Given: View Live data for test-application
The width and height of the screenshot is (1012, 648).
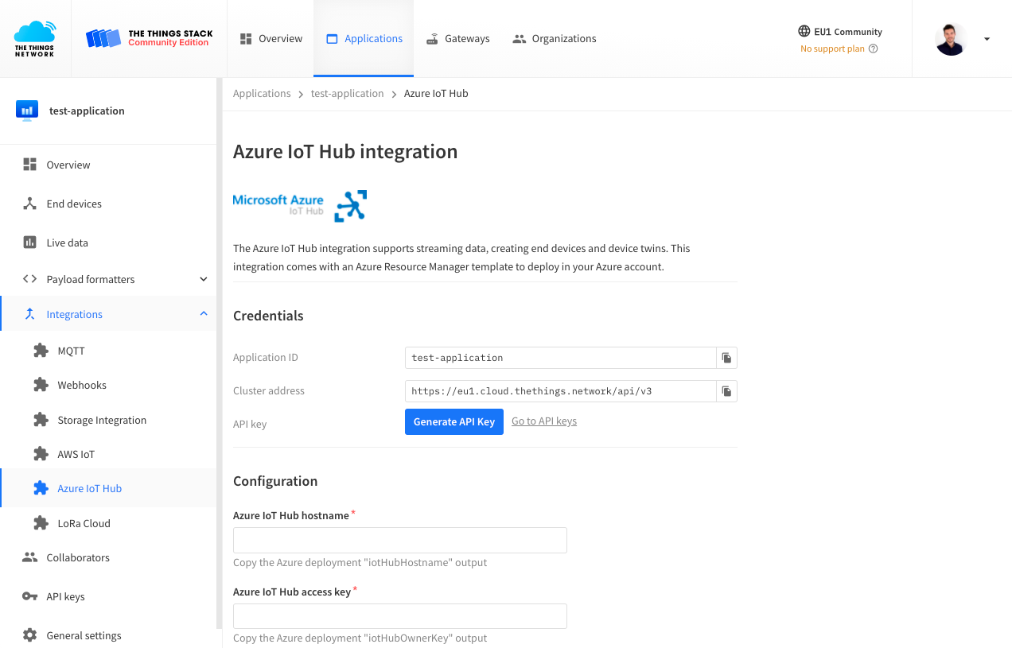Looking at the screenshot, I should click(x=68, y=243).
